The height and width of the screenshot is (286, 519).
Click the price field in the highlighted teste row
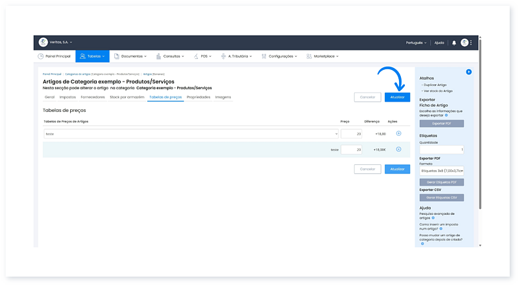(x=351, y=149)
